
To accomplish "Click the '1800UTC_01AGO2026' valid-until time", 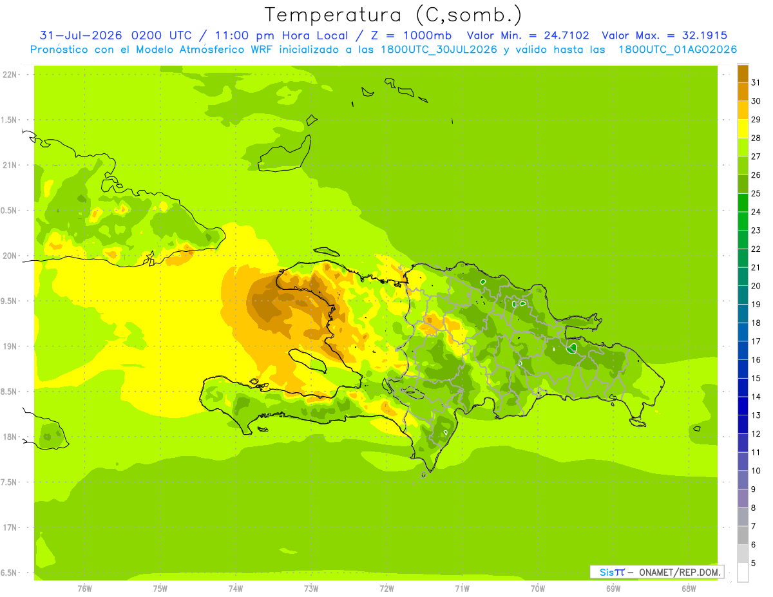I will tap(678, 50).
